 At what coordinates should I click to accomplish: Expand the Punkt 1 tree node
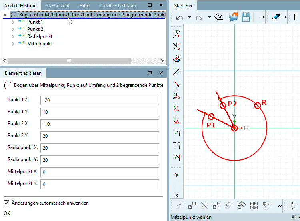click(x=13, y=22)
